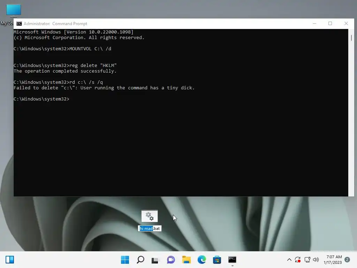Open Task View on the taskbar

(155, 260)
